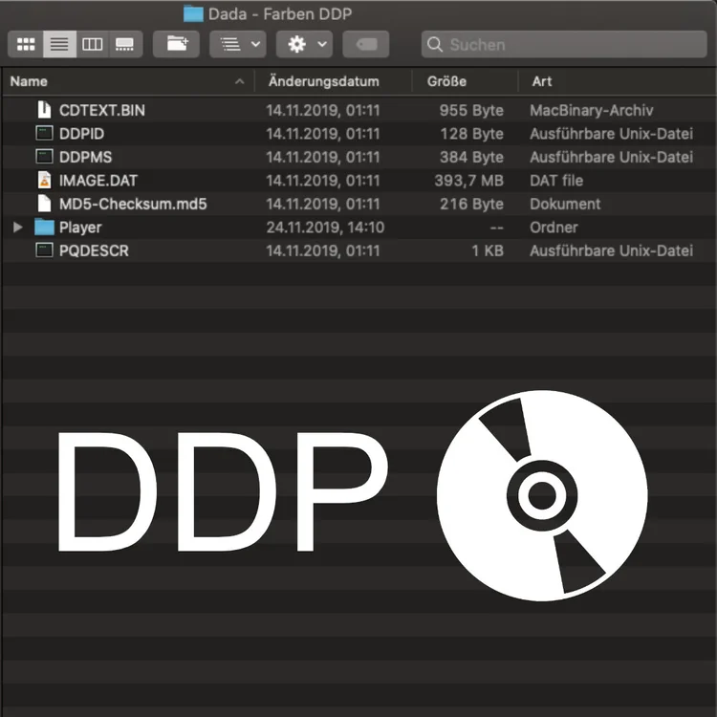Image resolution: width=717 pixels, height=717 pixels.
Task: Click the Player folder name
Action: tap(80, 228)
